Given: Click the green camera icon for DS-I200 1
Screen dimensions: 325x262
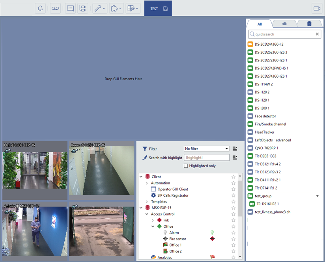Looking at the screenshot, I should [250, 108].
